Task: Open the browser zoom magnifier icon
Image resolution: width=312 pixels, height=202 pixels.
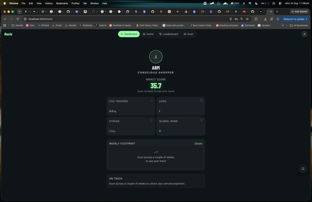Action: click(x=242, y=19)
